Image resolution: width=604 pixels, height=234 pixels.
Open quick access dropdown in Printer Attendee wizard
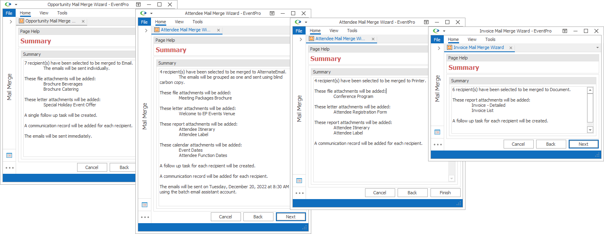(306, 22)
